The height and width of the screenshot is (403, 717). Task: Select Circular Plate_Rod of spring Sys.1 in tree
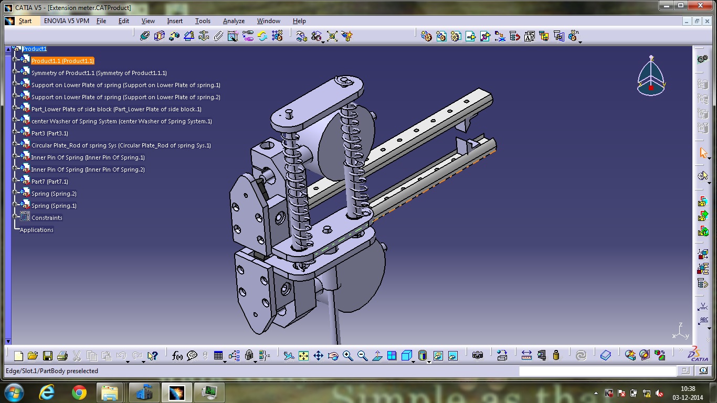[121, 145]
